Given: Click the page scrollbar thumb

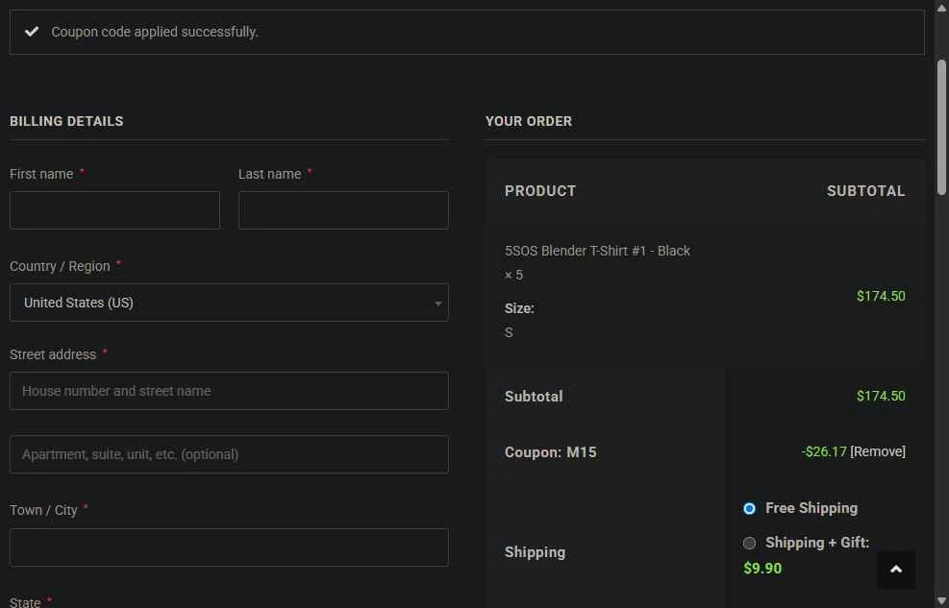Looking at the screenshot, I should (941, 127).
